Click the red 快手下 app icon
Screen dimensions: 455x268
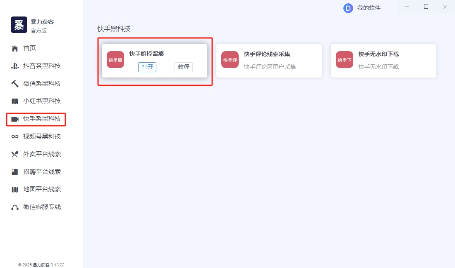[345, 60]
